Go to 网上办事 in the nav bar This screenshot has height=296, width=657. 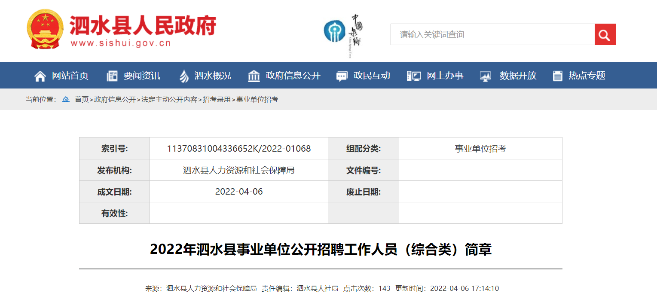coord(445,76)
